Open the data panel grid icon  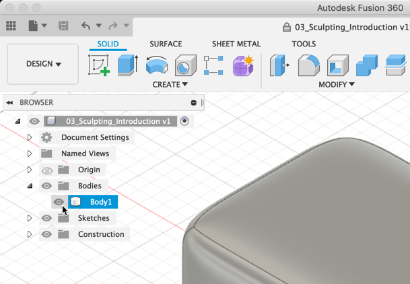[x=11, y=26]
